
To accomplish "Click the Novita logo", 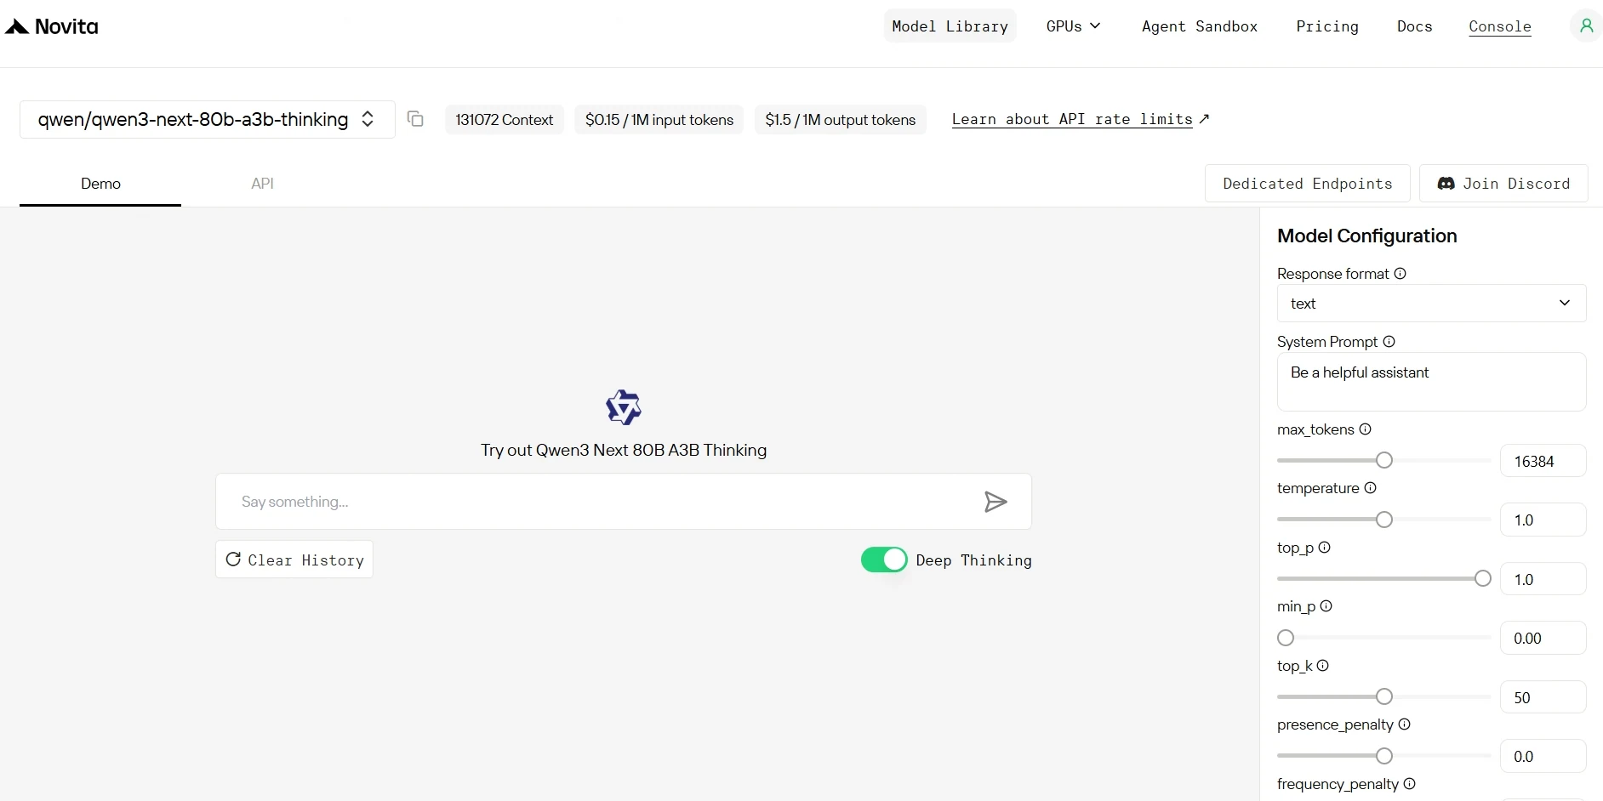I will [52, 27].
